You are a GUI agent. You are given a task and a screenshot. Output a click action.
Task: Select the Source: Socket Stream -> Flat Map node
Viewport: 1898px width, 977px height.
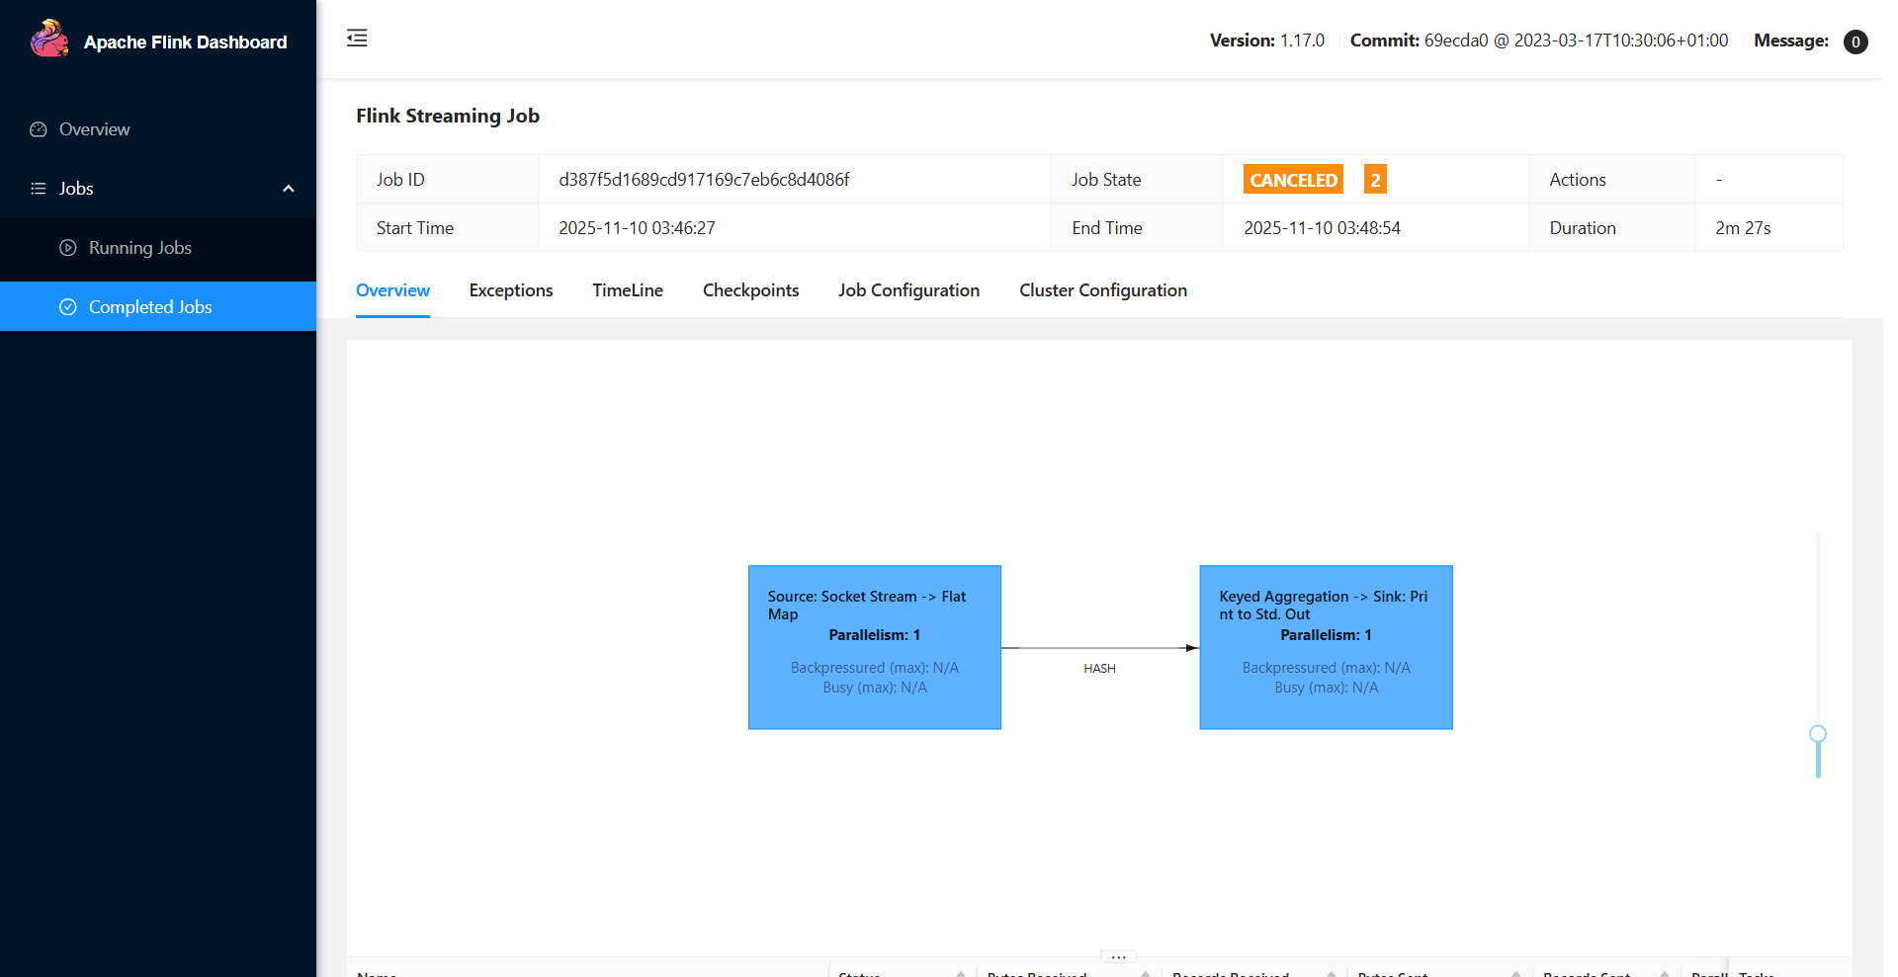coord(875,647)
